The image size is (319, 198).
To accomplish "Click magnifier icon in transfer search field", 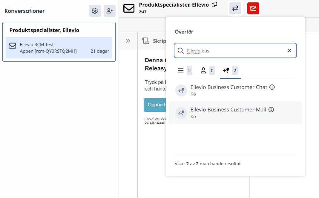I will coord(181,51).
